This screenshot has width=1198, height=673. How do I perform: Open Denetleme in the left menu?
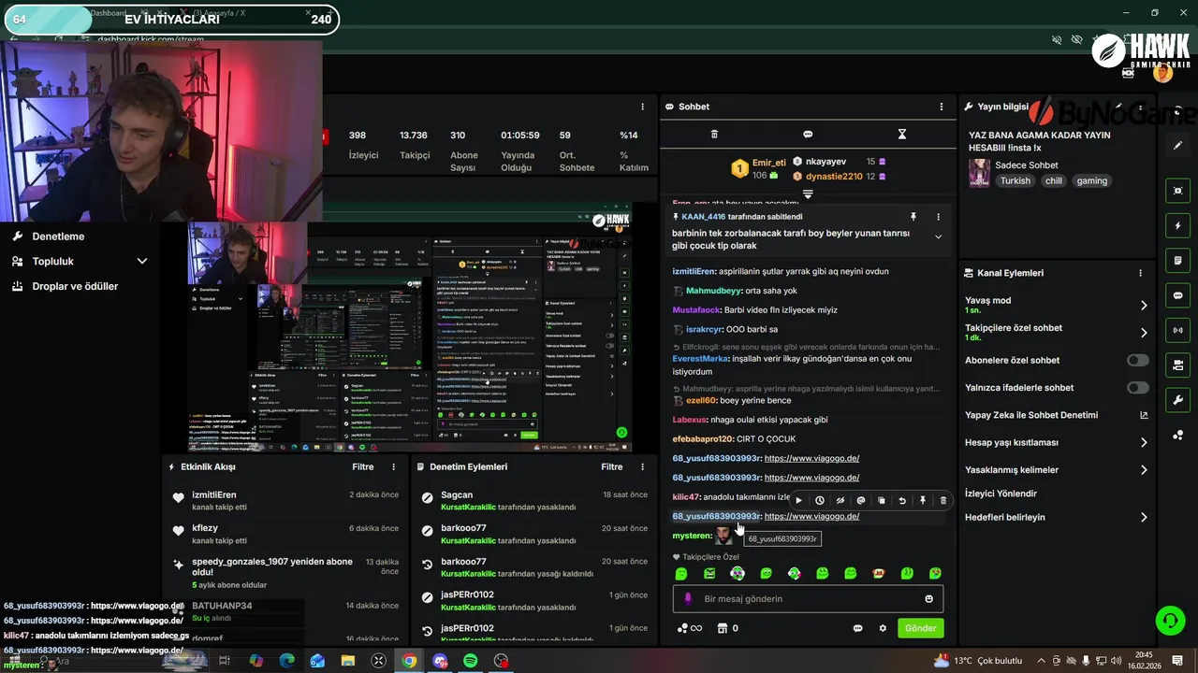(x=58, y=236)
